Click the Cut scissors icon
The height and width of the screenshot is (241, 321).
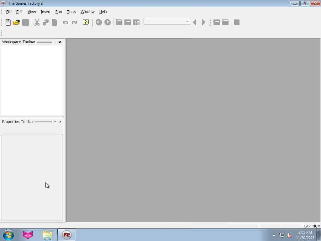pyautogui.click(x=37, y=22)
